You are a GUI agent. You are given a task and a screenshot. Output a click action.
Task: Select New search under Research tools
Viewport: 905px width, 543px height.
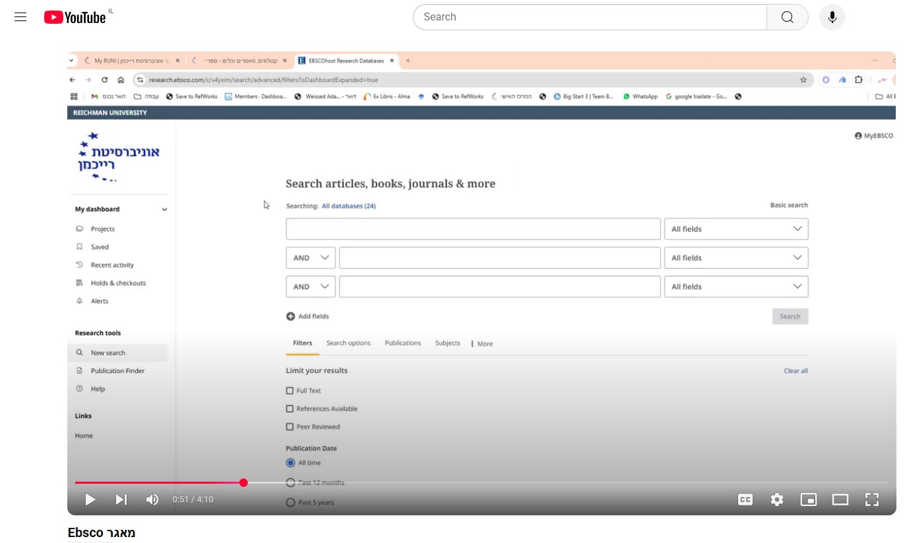tap(117, 353)
